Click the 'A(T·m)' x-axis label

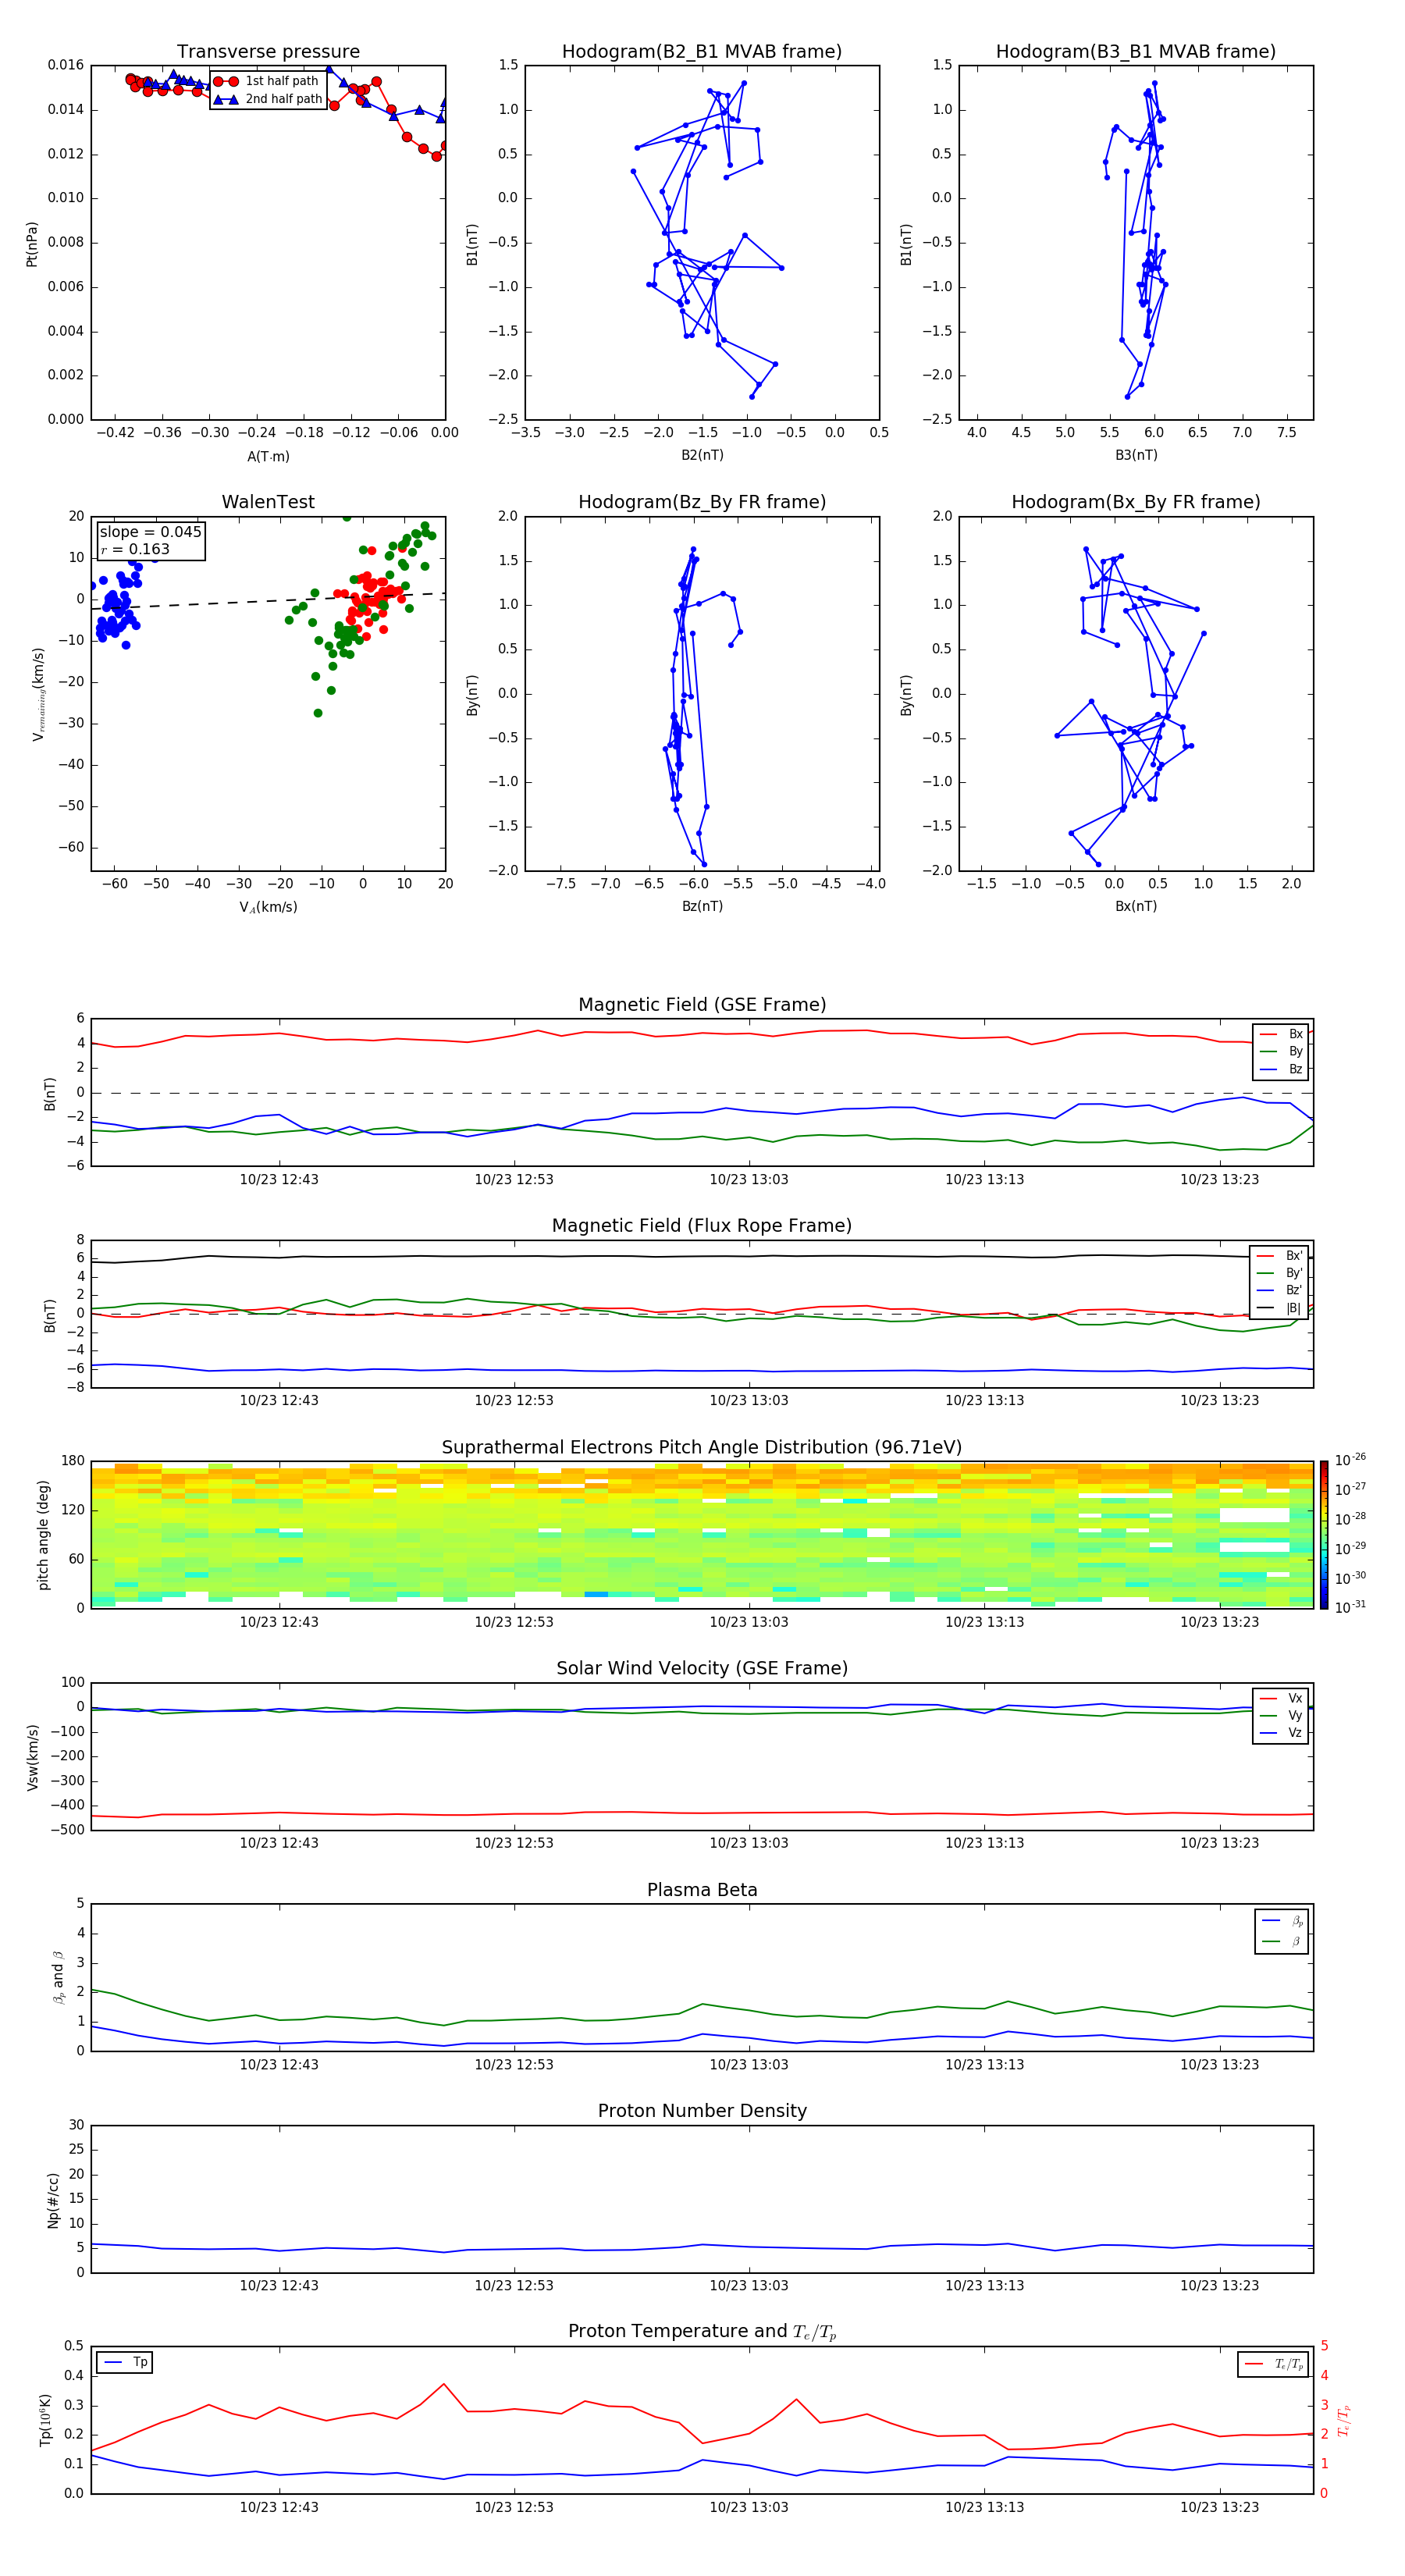point(268,456)
